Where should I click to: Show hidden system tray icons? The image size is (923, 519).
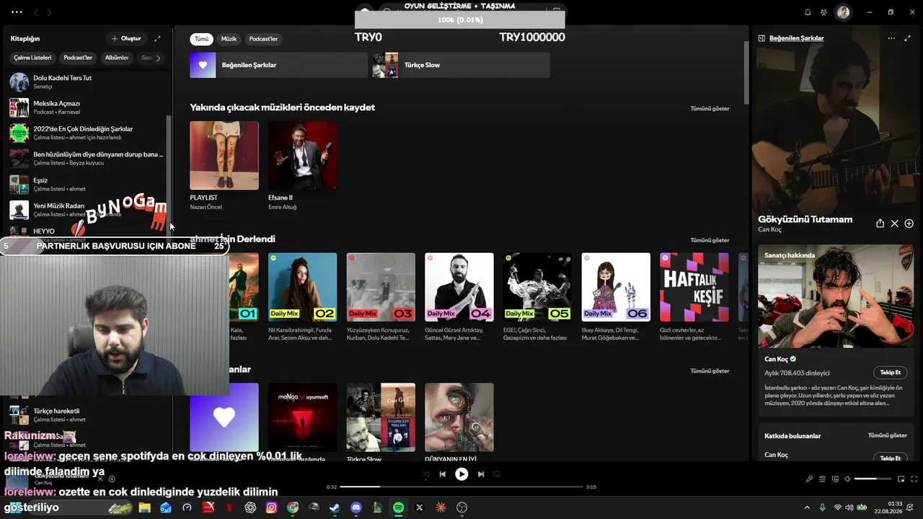tap(807, 507)
